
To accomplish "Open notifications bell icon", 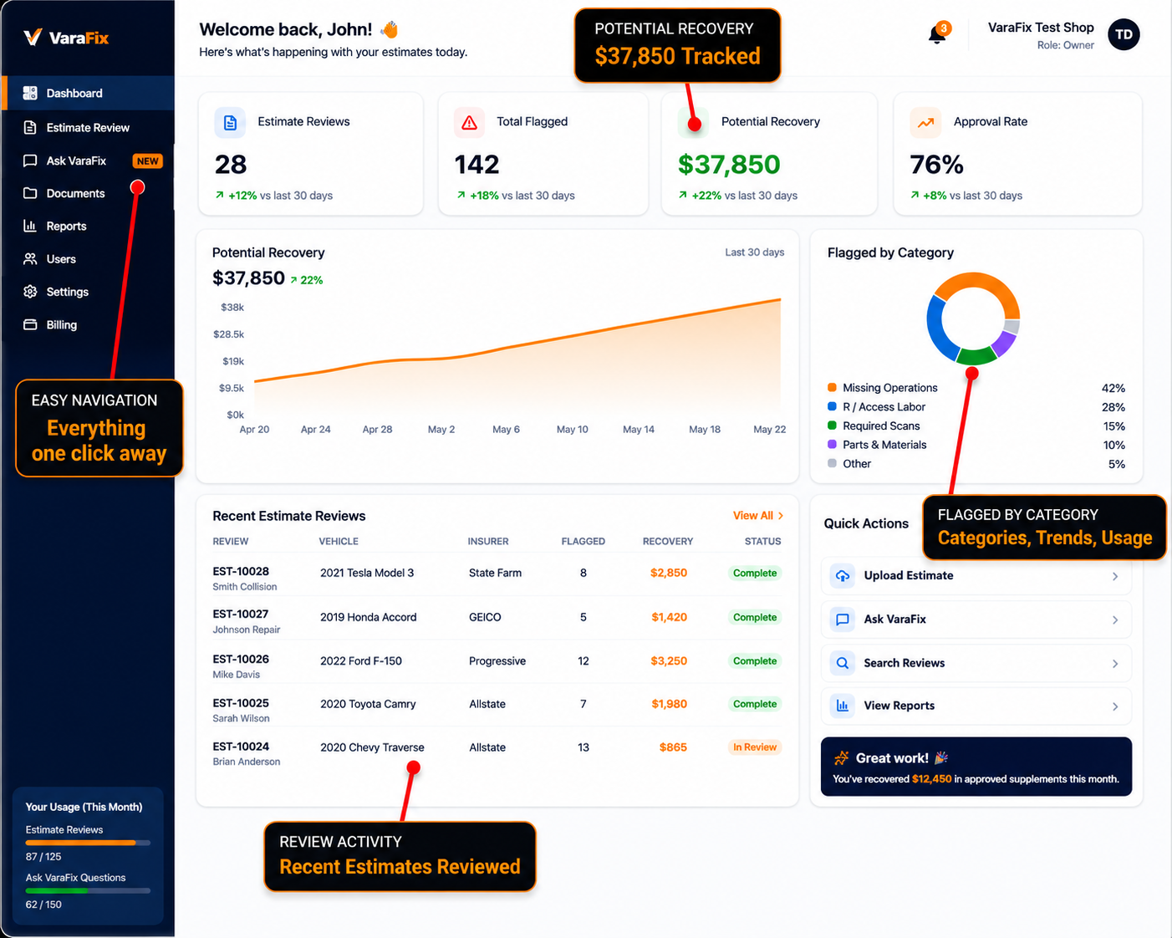I will (x=938, y=34).
